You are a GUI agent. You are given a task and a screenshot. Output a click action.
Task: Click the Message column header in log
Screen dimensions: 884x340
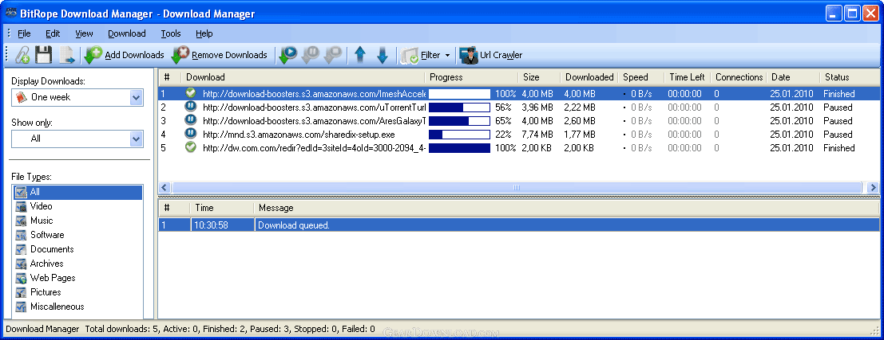[x=567, y=208]
